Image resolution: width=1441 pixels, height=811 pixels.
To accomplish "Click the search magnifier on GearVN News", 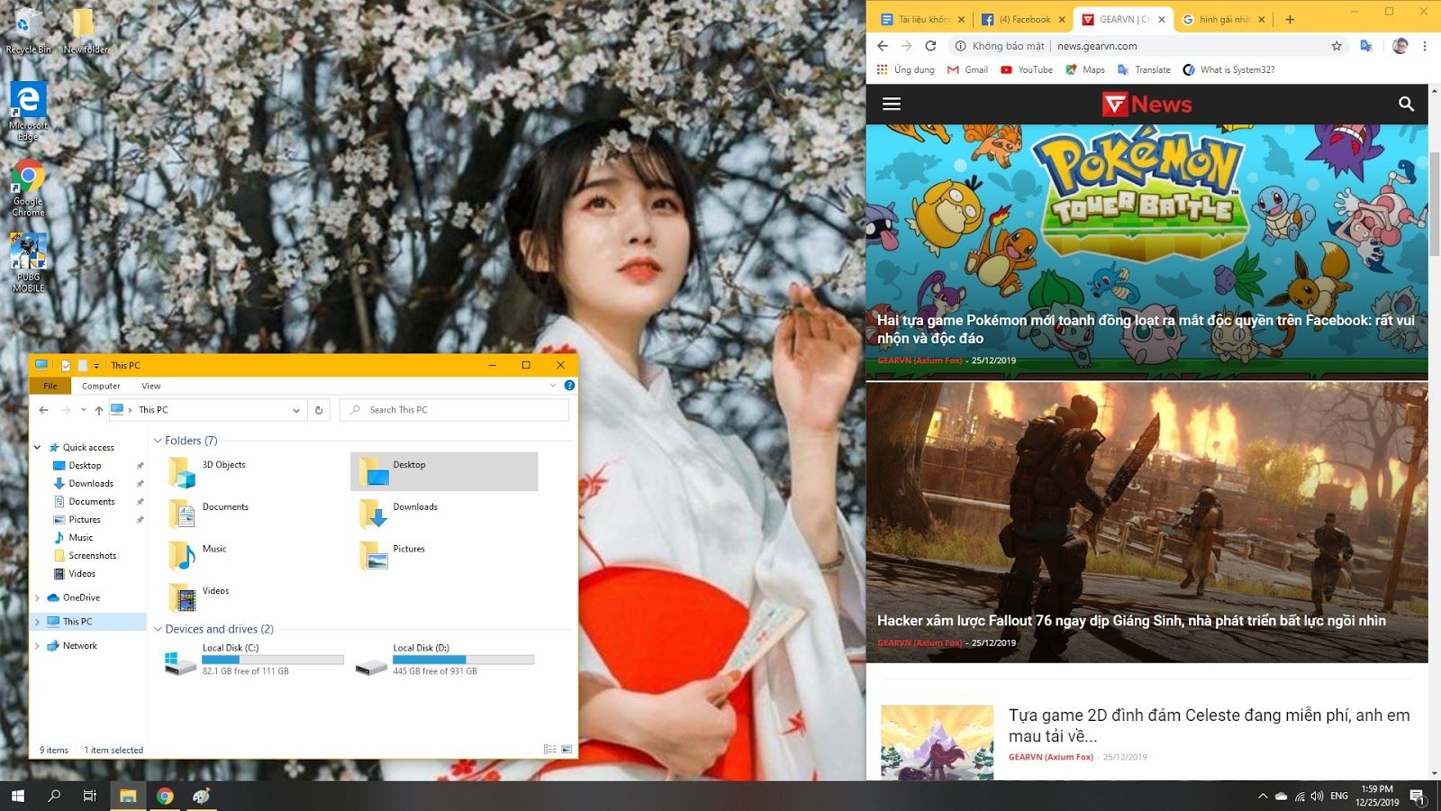I will point(1406,104).
